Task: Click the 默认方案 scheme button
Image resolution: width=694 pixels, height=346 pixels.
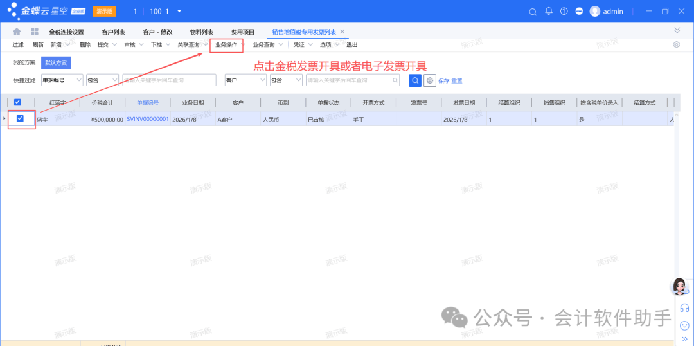Action: [55, 62]
